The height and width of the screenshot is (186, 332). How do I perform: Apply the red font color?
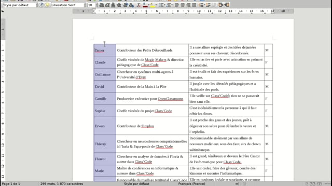pyautogui.click(x=145, y=5)
